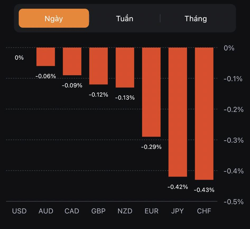Click the -0.29% value under EUR bar
250x229 pixels.
point(151,147)
